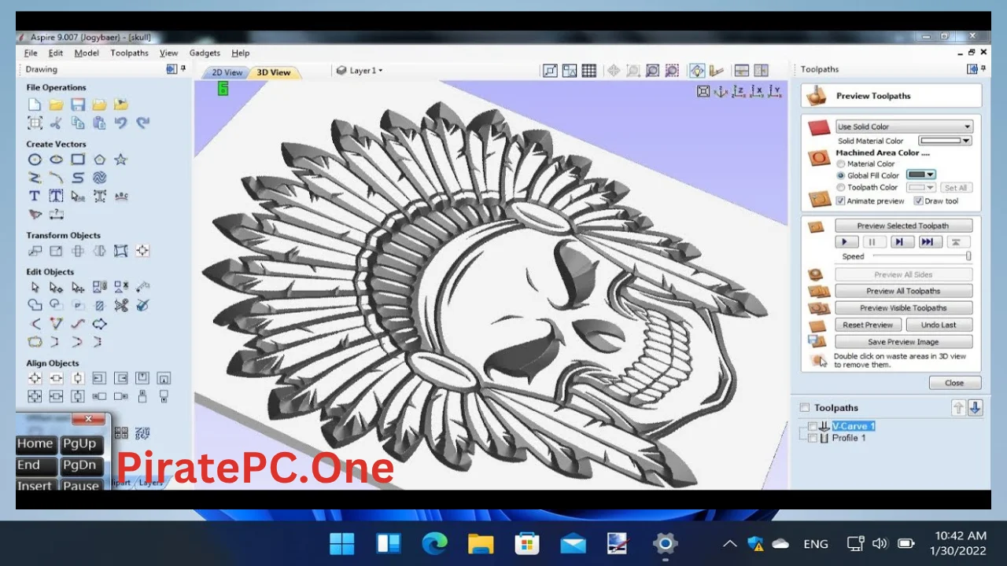
Task: Select the Global Fill Color radio button
Action: tap(841, 175)
